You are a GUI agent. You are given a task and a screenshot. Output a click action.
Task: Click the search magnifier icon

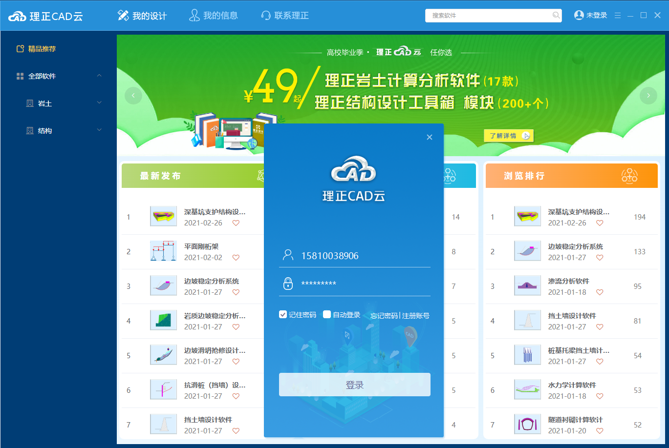pos(556,16)
